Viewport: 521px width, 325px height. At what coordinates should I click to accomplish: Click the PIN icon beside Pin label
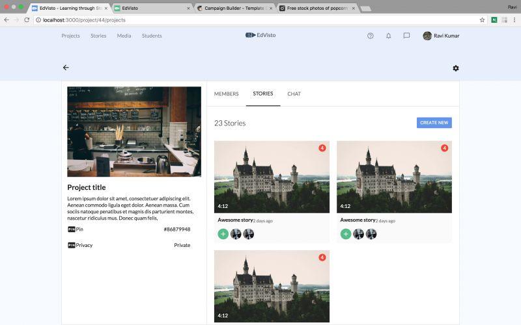(x=71, y=229)
